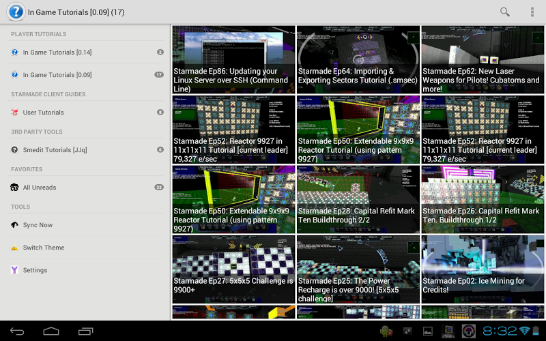Open Ep25 The Power Recharge video
This screenshot has width=546, height=341.
coord(358,269)
